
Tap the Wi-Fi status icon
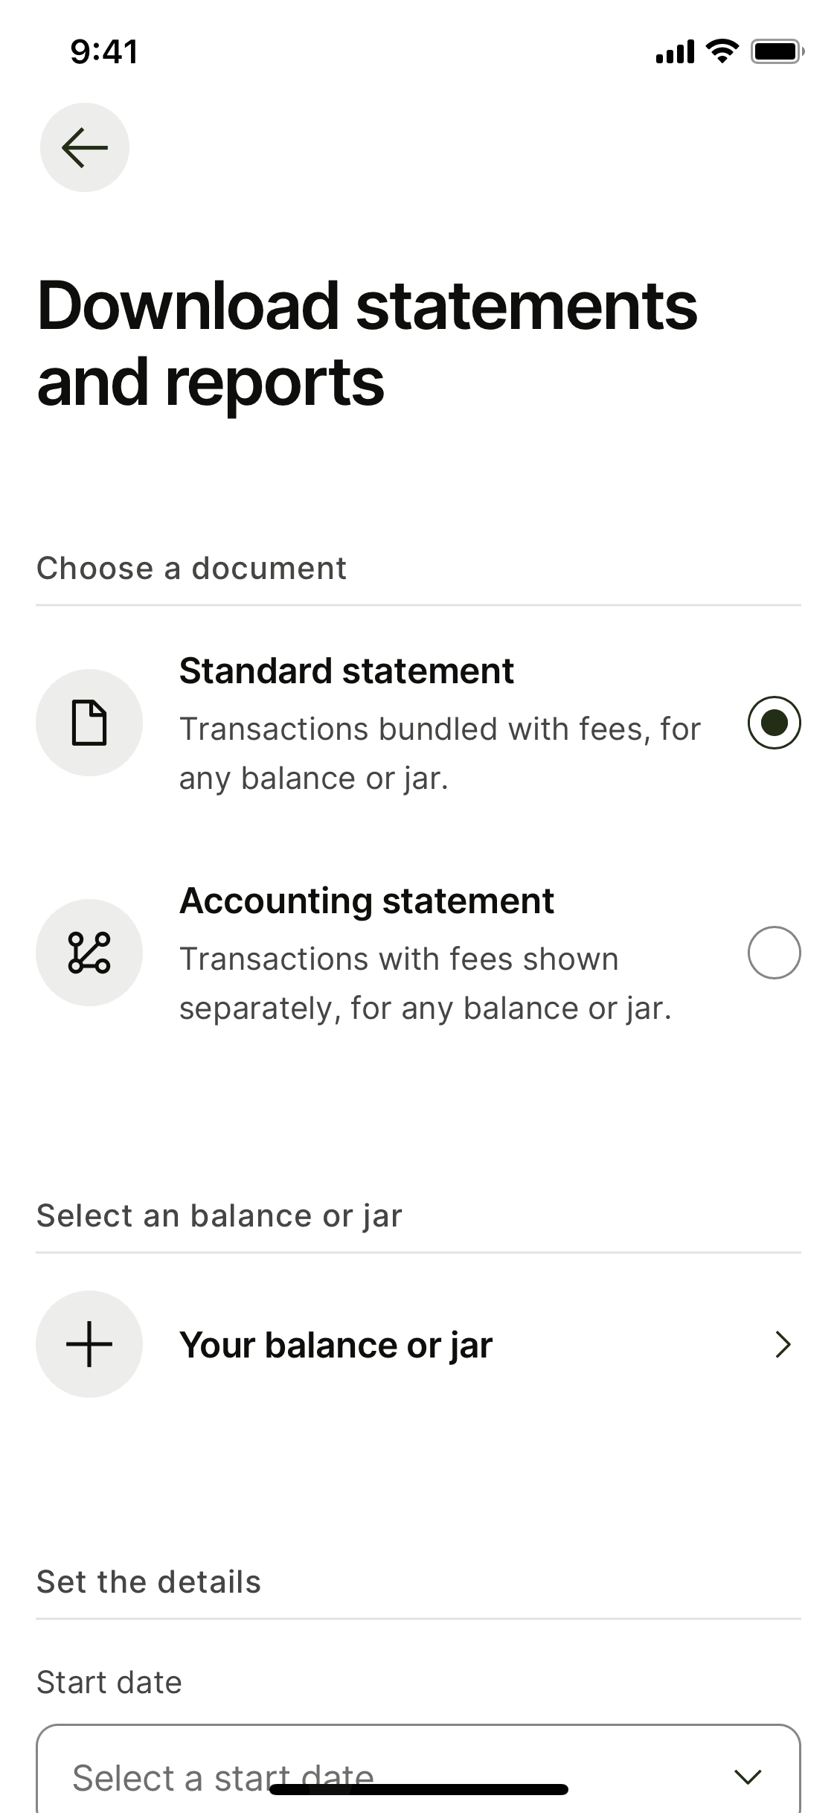(721, 51)
